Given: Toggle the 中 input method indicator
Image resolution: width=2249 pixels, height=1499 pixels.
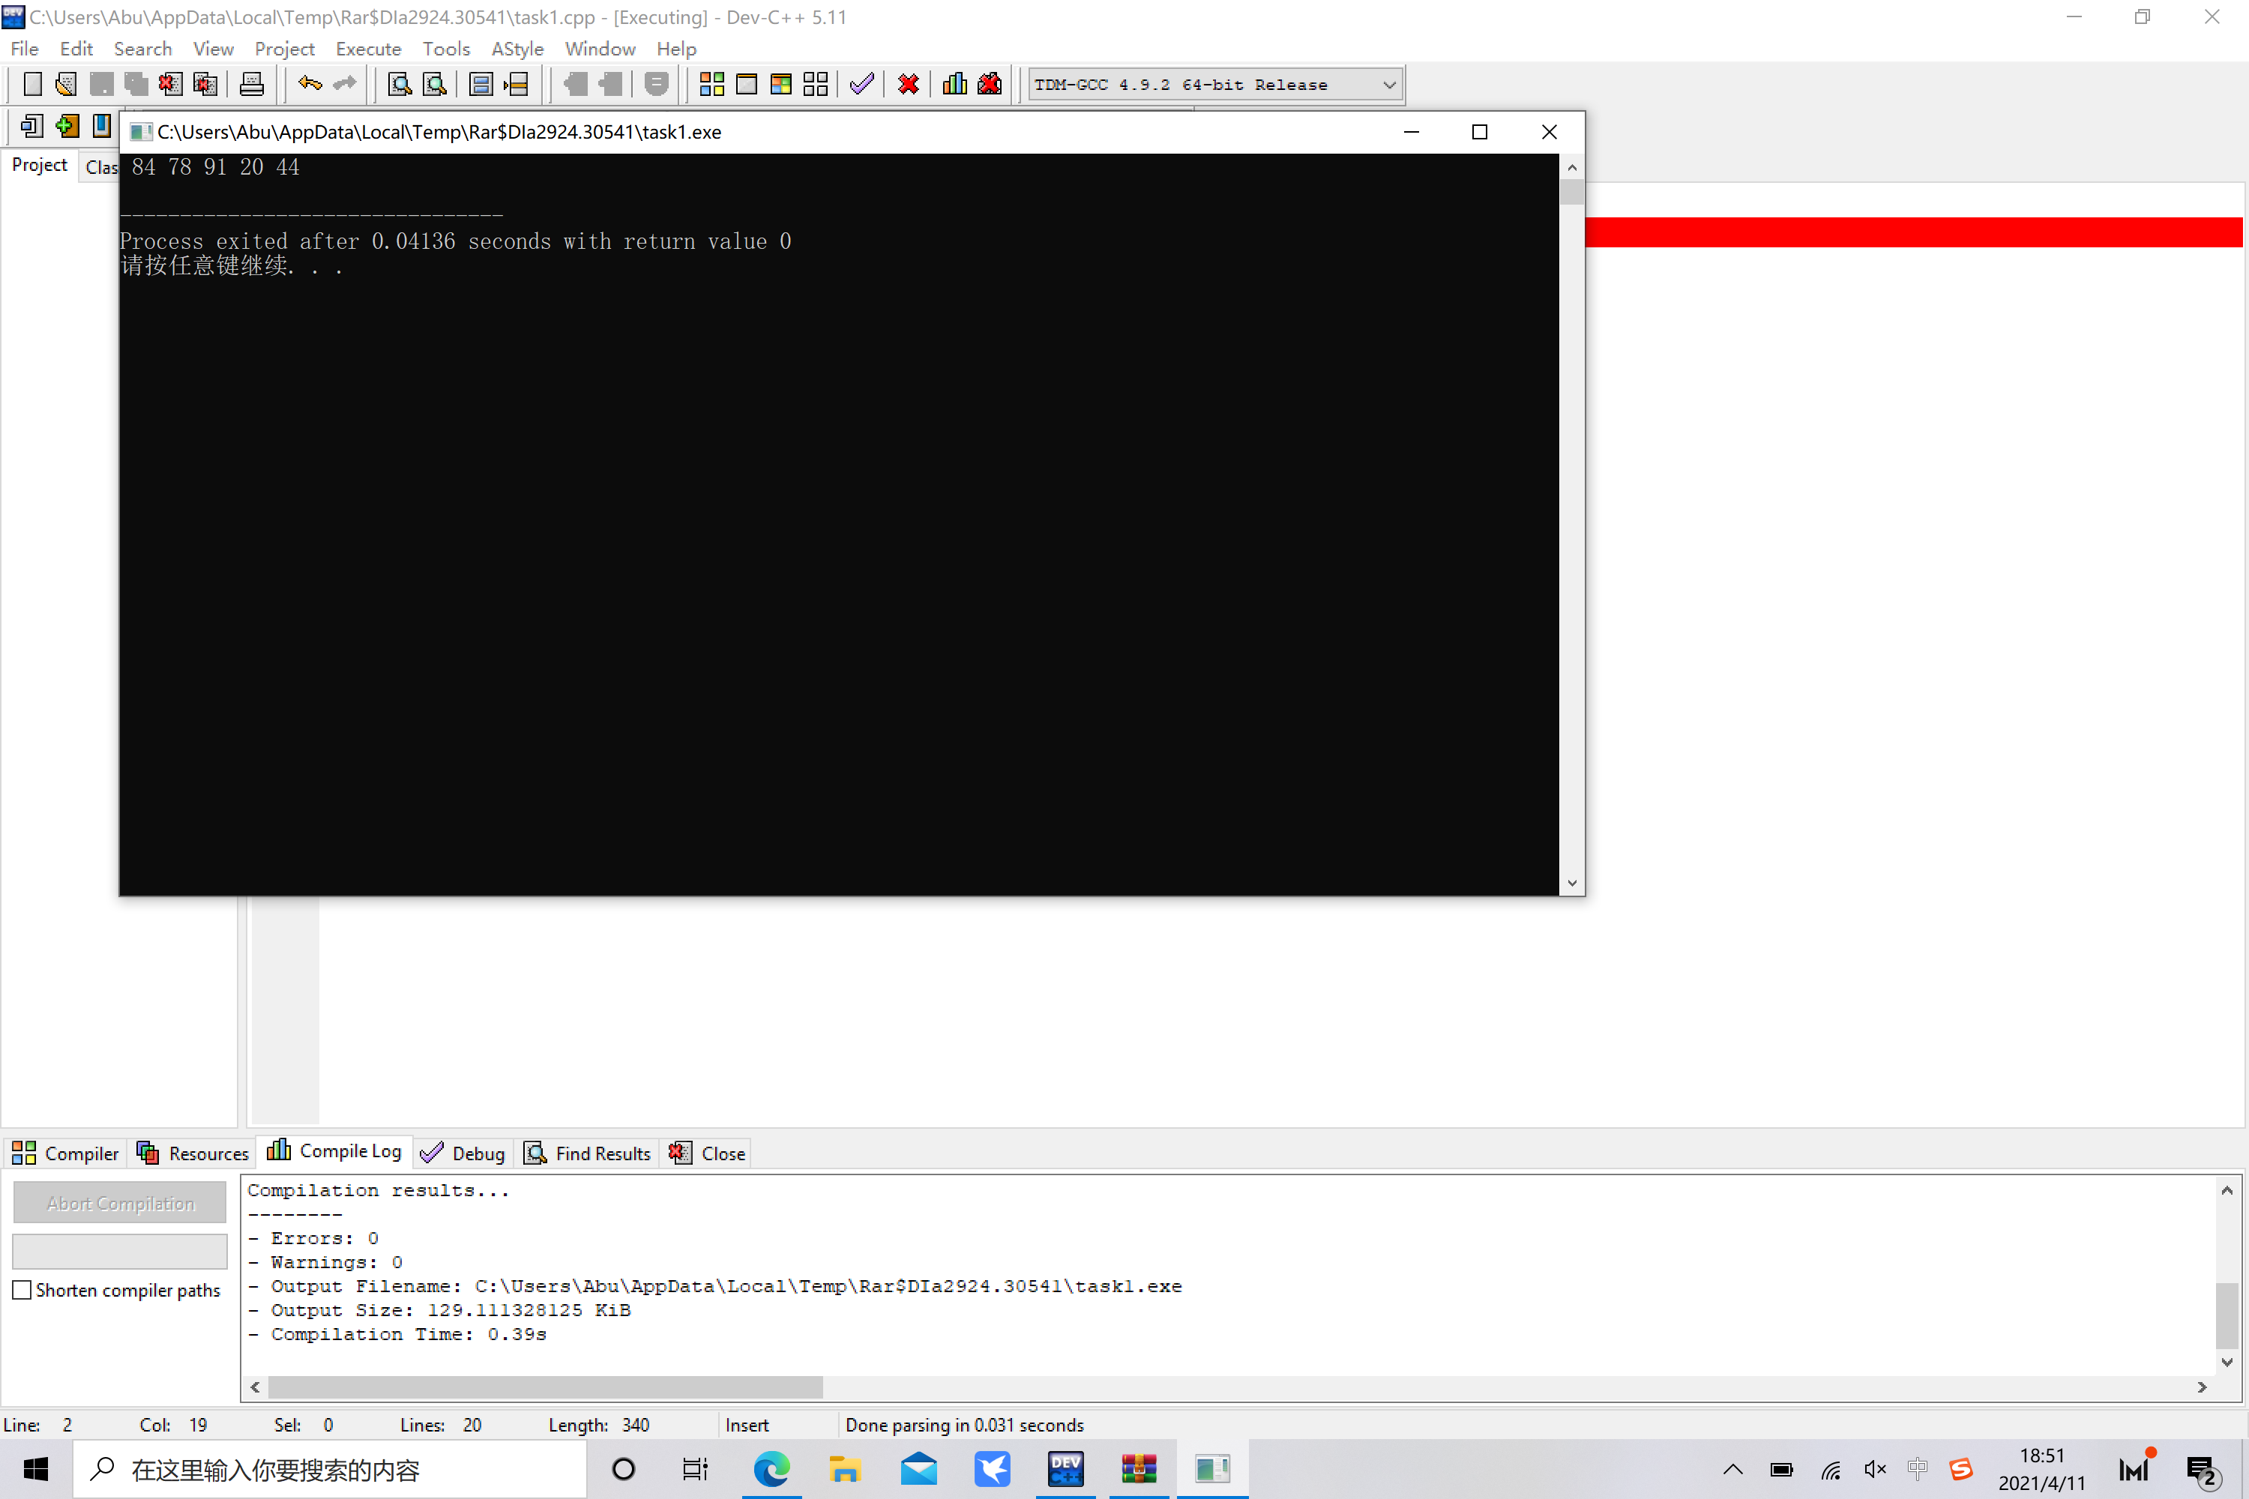Looking at the screenshot, I should tap(1917, 1469).
